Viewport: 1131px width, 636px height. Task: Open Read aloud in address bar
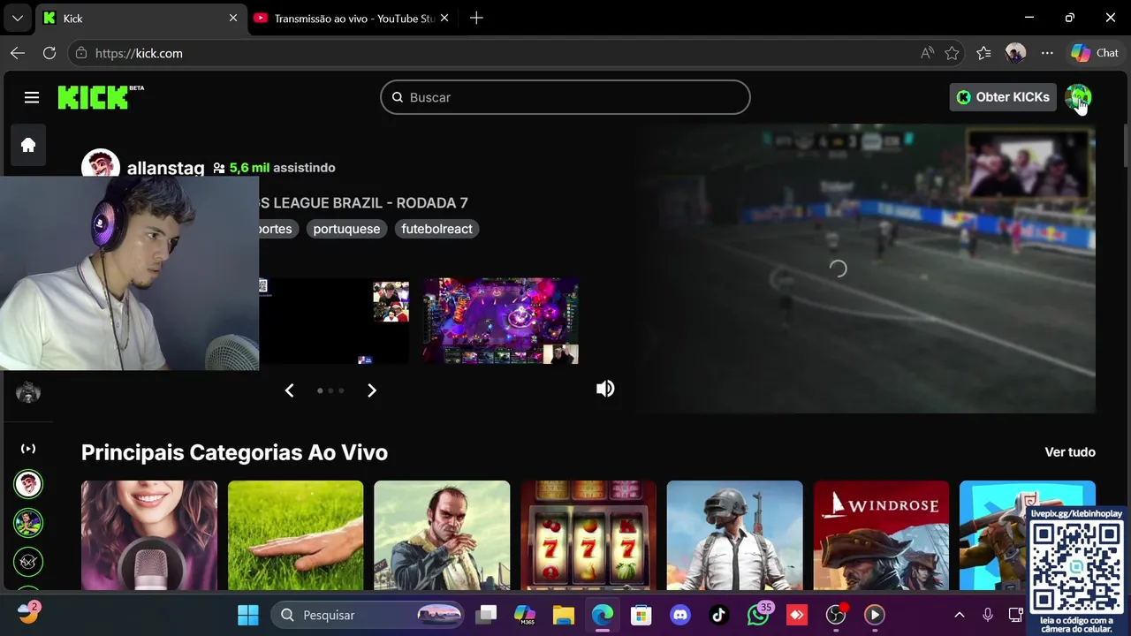[927, 53]
